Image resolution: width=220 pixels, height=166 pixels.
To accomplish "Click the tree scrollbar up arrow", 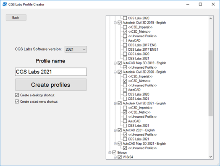I will coord(211,18).
